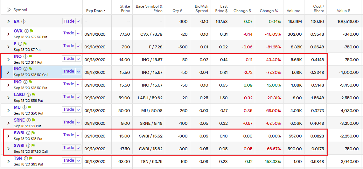Screen dimensions: 363x169
Task: Click Trade button for F
Action: pyautogui.click(x=68, y=46)
